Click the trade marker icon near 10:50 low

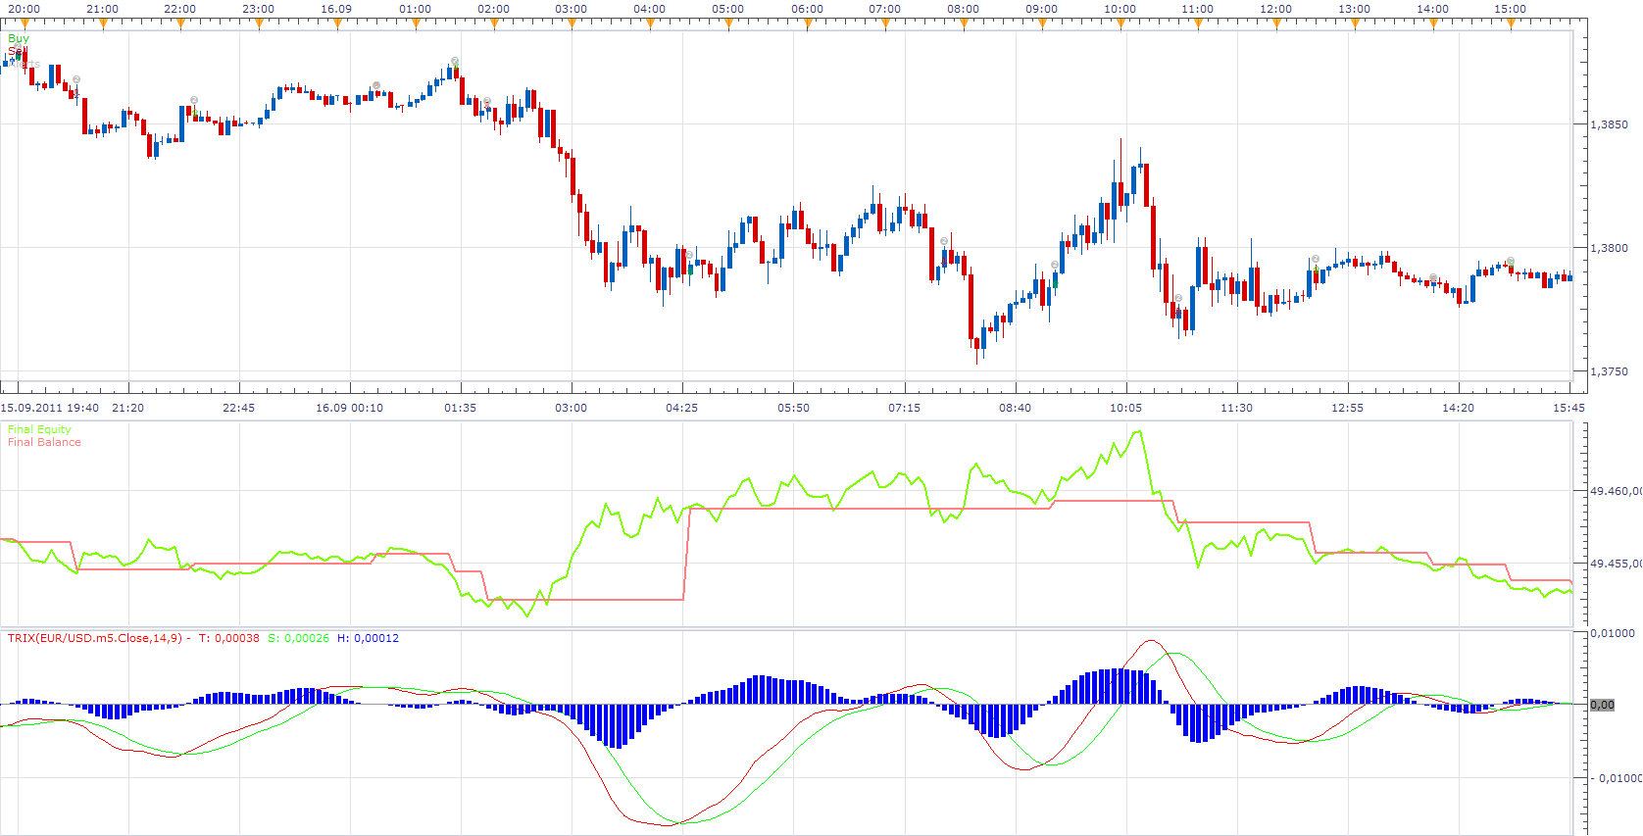coord(1178,298)
